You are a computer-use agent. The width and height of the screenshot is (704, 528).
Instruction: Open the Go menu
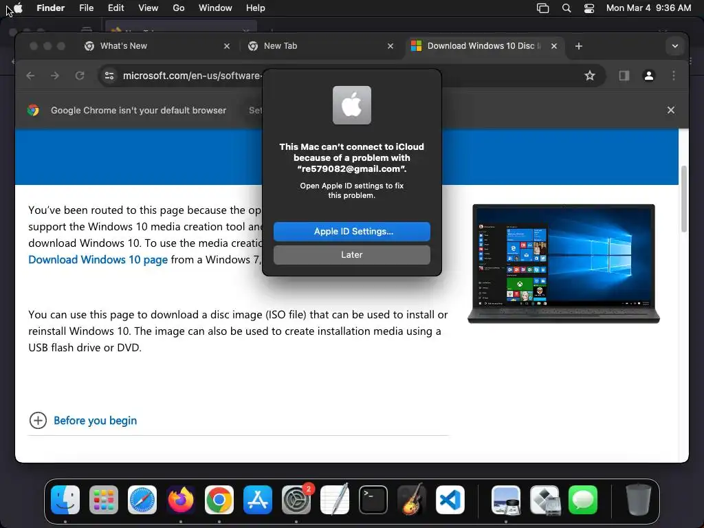pos(179,8)
